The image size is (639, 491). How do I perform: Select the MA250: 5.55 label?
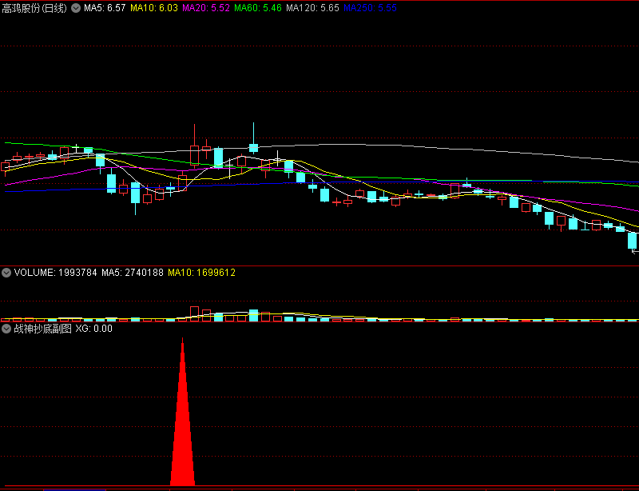370,8
